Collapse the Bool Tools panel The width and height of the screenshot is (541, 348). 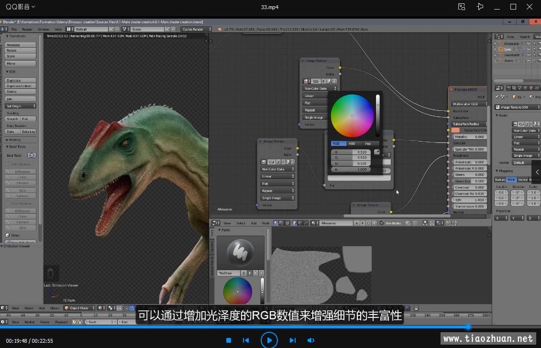click(x=16, y=147)
